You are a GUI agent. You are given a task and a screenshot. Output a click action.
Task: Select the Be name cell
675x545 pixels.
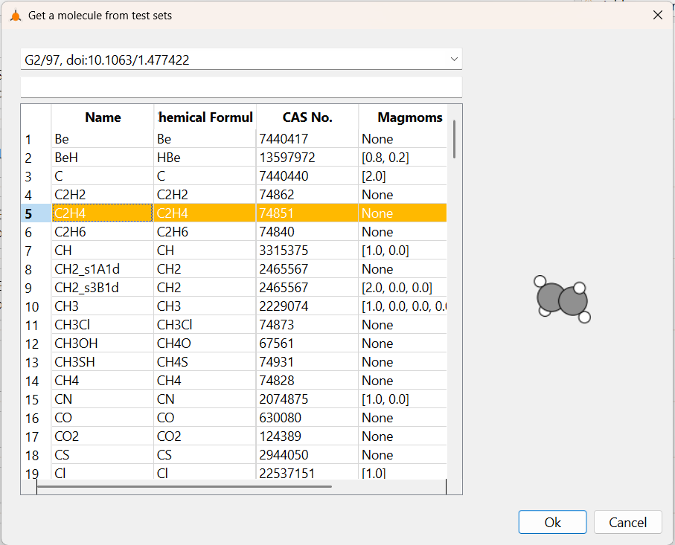(103, 139)
